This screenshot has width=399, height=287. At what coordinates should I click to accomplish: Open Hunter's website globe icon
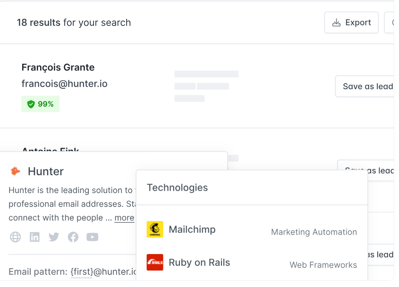click(15, 237)
